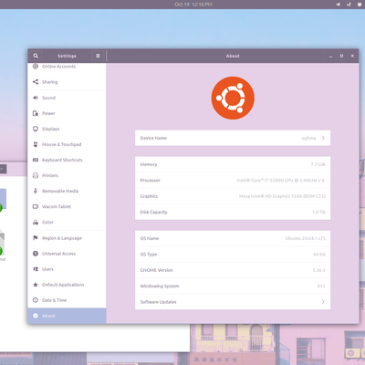Select Sound in the sidebar
This screenshot has width=365, height=365.
click(67, 98)
